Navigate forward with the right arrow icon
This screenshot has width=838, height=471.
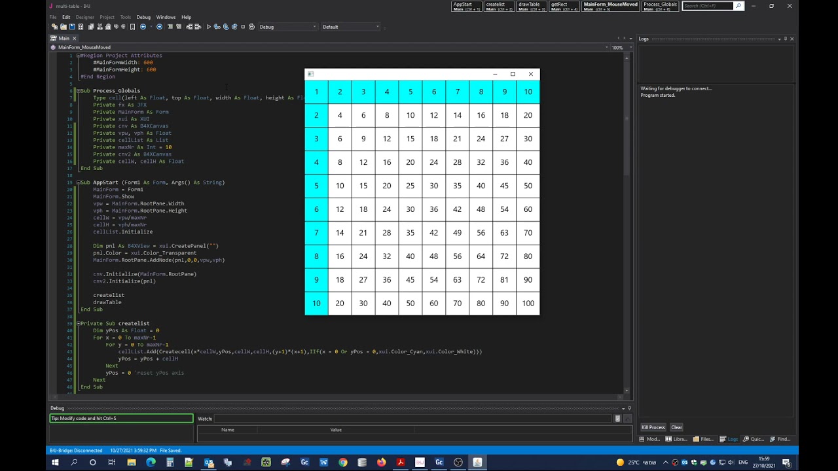point(159,27)
